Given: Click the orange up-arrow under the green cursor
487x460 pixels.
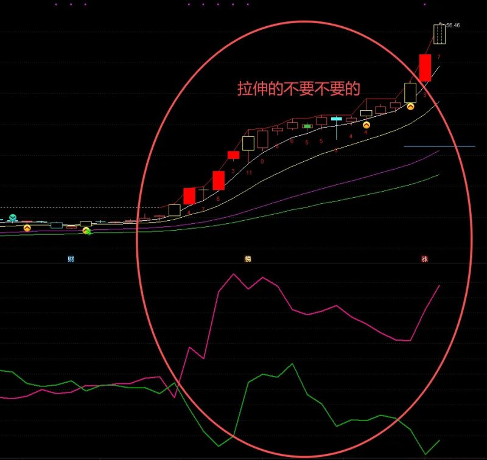Looking at the screenshot, I should (86, 230).
